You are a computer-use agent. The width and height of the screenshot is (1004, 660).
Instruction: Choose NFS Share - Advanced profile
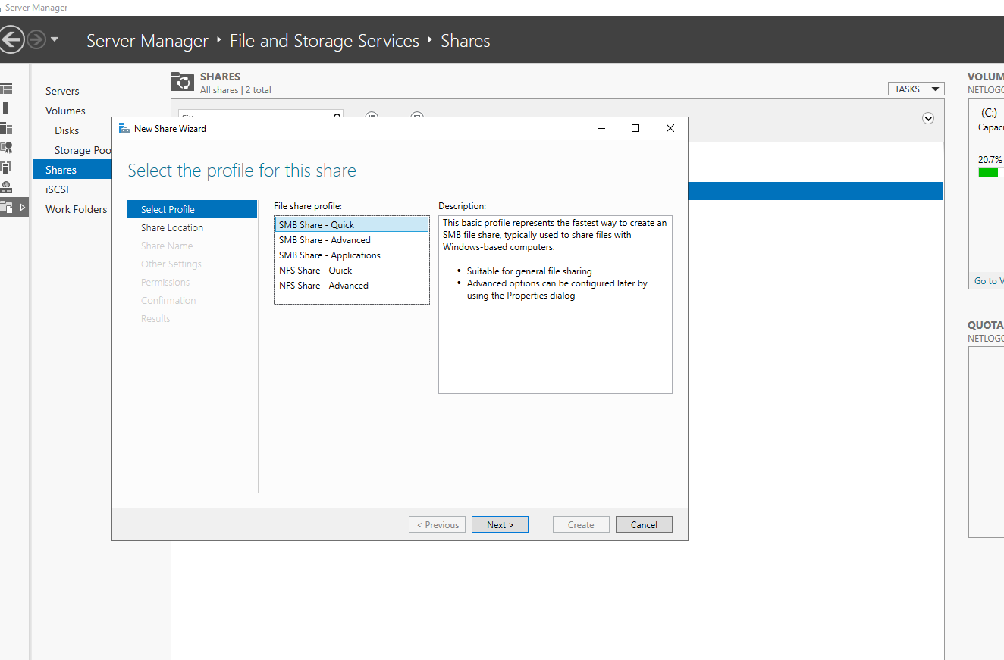[352, 285]
